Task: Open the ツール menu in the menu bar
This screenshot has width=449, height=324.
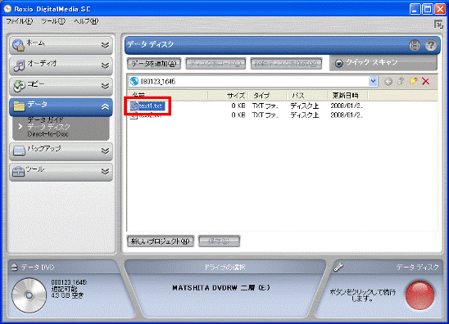Action: tap(53, 21)
